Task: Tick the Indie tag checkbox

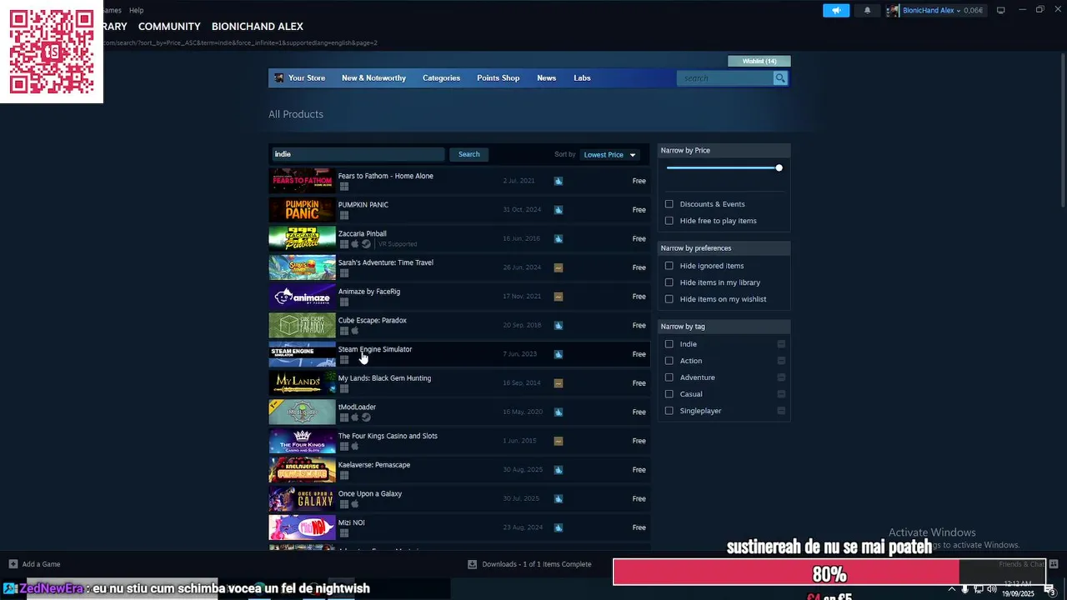Action: pos(669,344)
